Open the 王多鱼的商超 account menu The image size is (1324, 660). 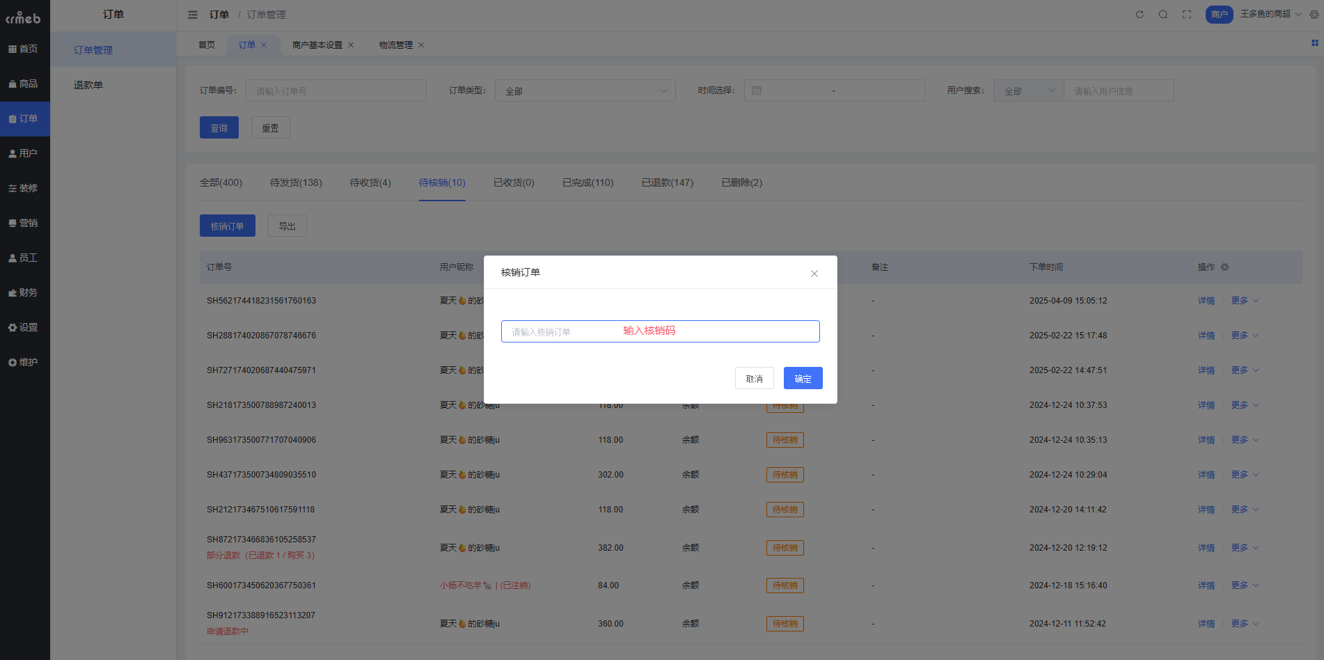pos(1270,15)
